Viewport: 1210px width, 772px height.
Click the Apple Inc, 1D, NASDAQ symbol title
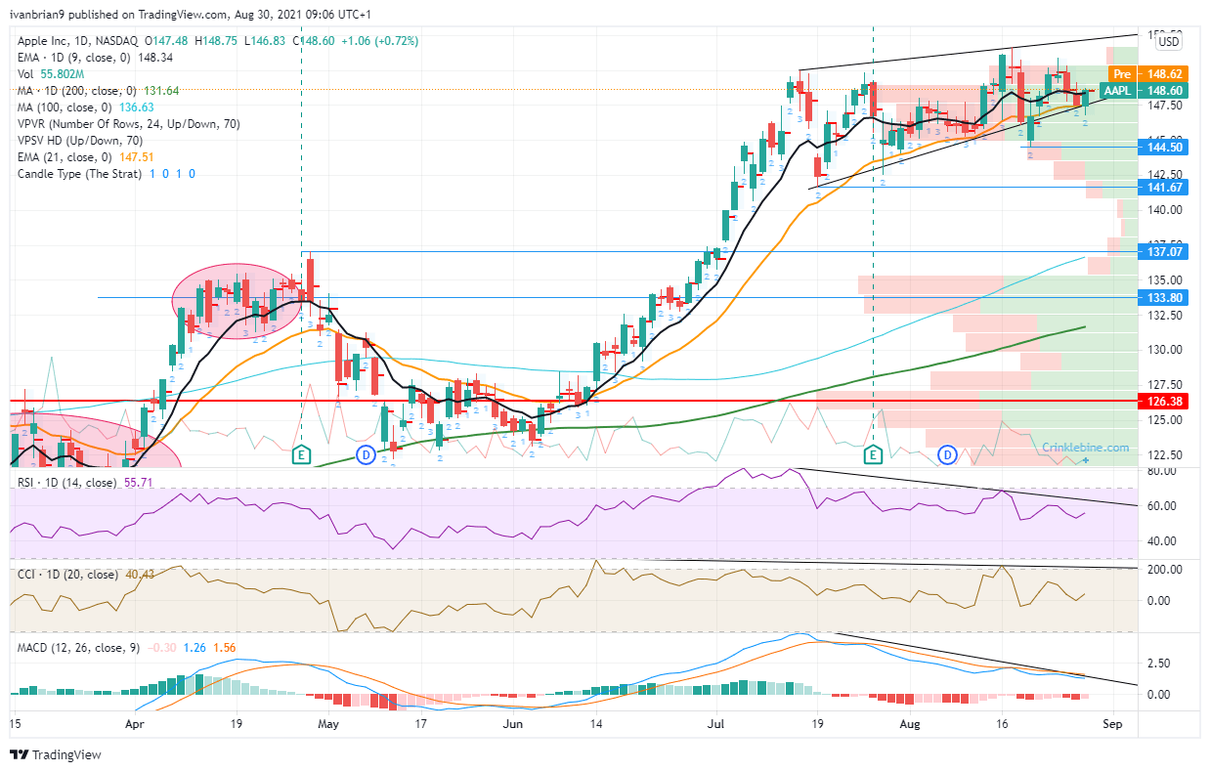click(x=78, y=41)
